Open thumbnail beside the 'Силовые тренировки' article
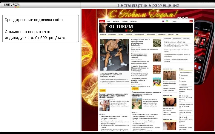Screen dimensions: 215x134 (x=157, y=57)
